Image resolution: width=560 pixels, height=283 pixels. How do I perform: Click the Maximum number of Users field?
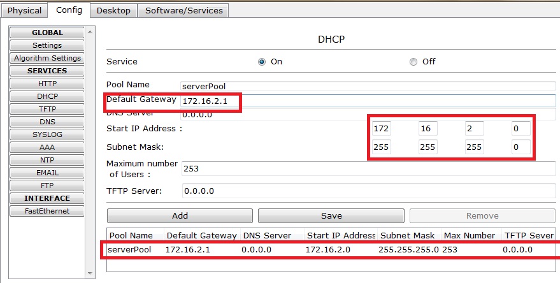click(368, 169)
